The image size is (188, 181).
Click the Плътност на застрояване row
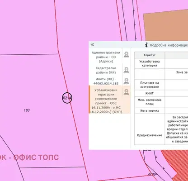coord(161,85)
